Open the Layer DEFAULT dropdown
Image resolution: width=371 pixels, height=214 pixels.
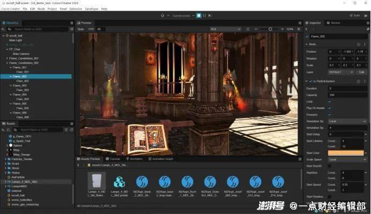point(341,72)
